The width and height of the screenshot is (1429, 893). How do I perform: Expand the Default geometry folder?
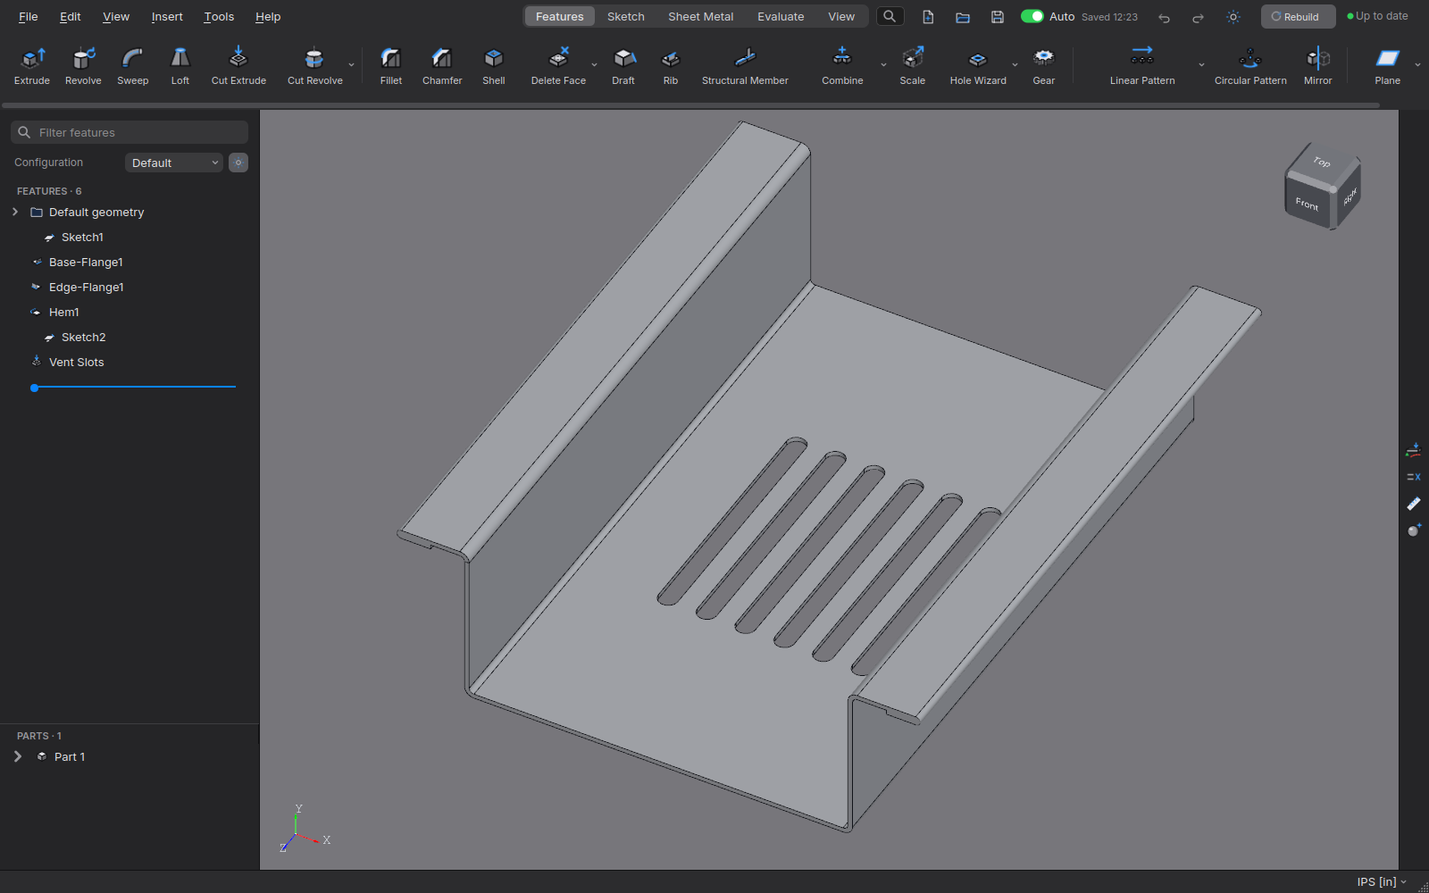[15, 212]
